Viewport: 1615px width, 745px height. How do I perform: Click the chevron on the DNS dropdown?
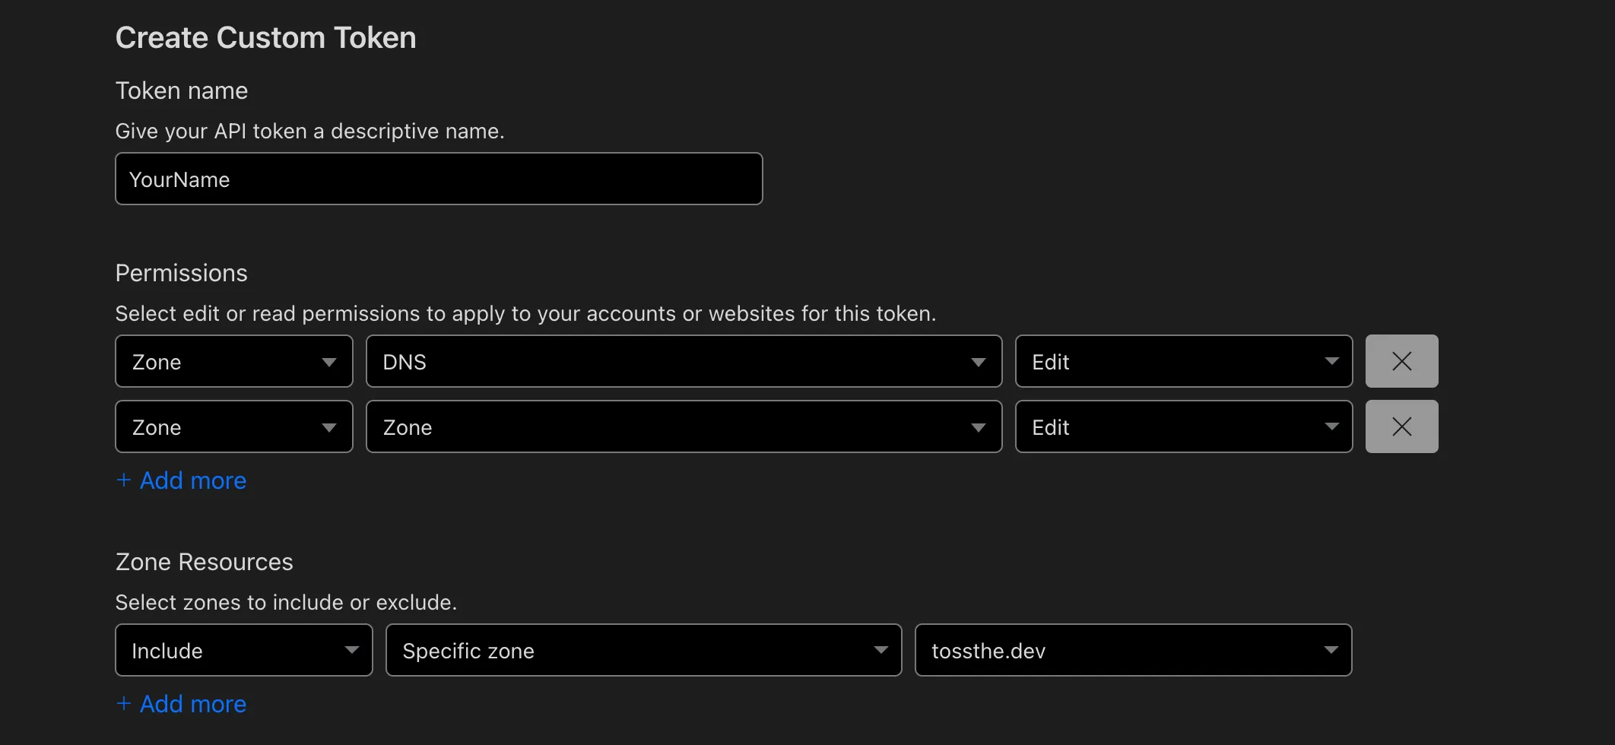(979, 362)
